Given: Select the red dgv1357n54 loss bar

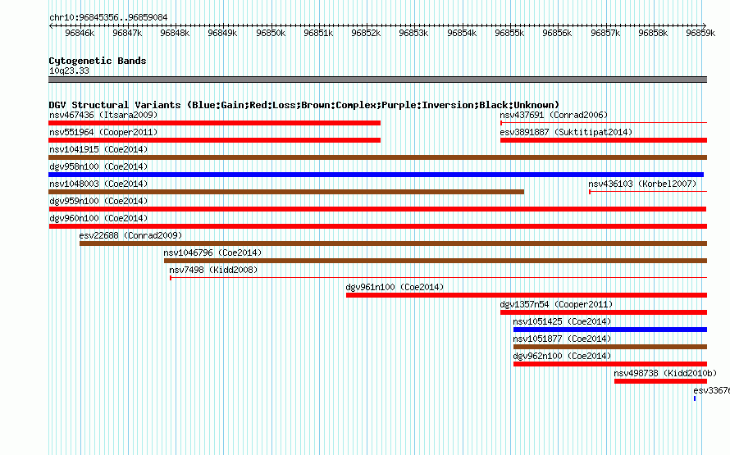Looking at the screenshot, I should (604, 312).
